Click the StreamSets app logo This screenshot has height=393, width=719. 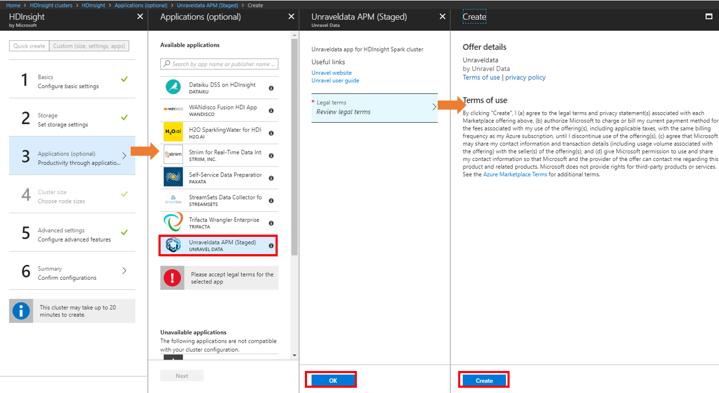173,200
